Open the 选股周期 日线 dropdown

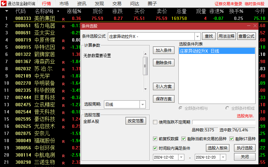pyautogui.click(x=142, y=105)
